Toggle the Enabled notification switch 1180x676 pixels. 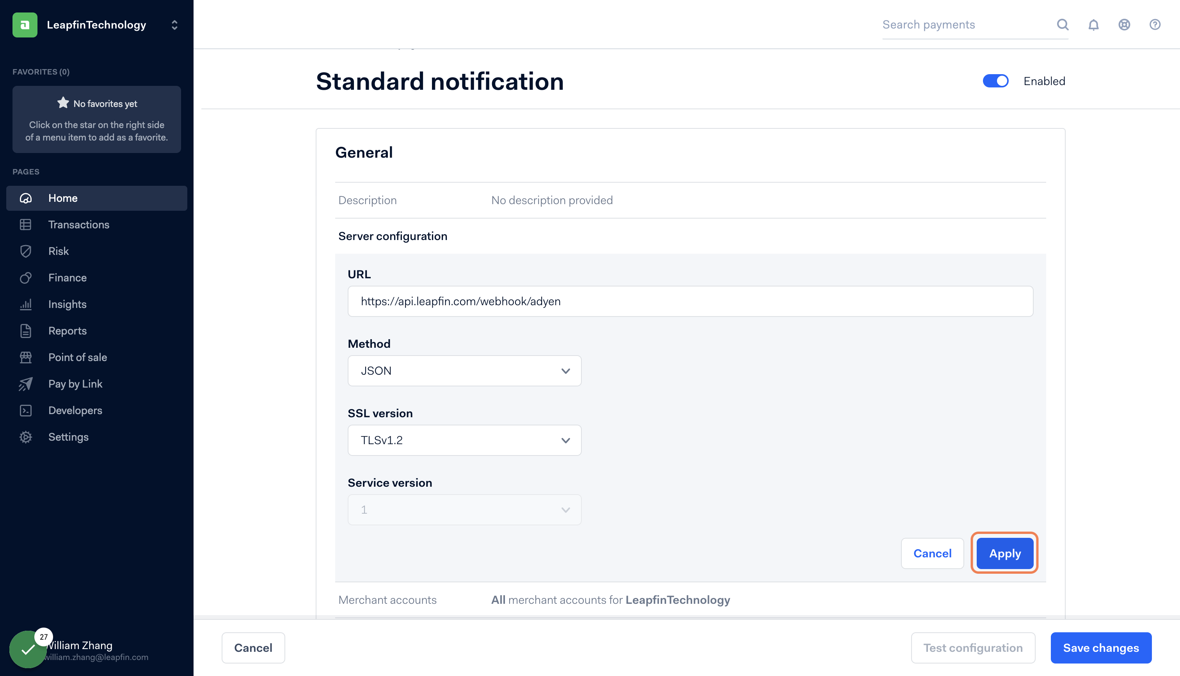pyautogui.click(x=995, y=81)
